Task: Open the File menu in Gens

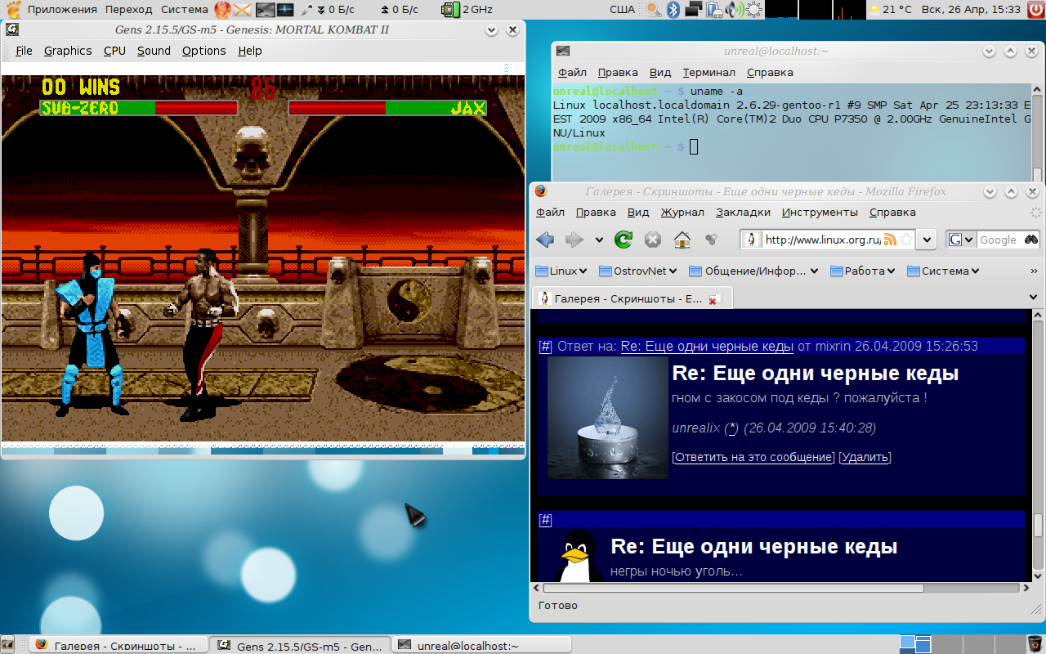Action: coord(24,51)
